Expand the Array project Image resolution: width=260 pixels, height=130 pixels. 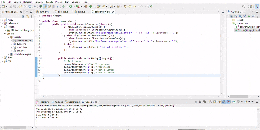[2, 20]
